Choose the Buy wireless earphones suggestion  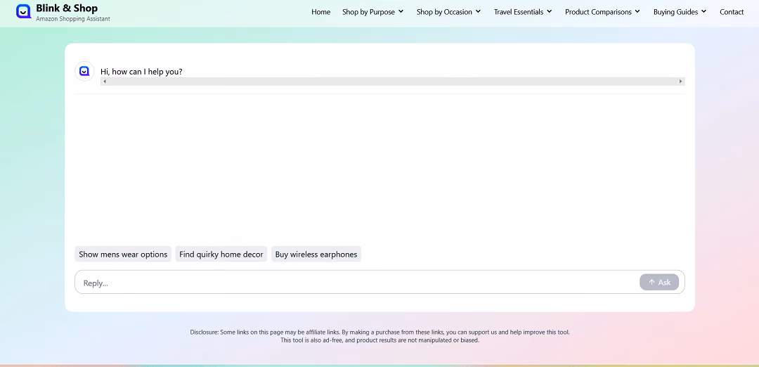pos(316,255)
